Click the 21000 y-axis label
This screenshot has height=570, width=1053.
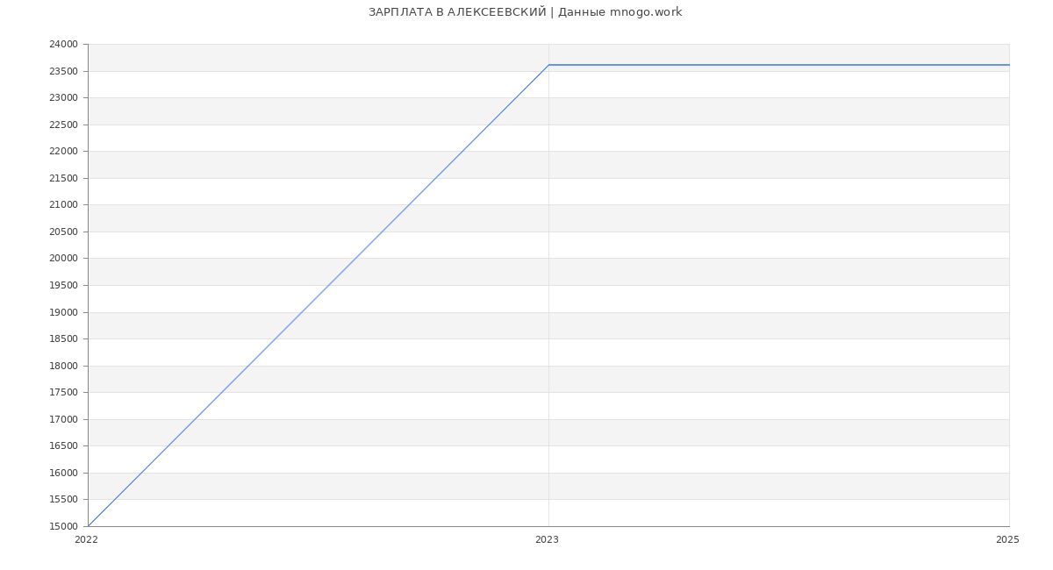click(63, 205)
